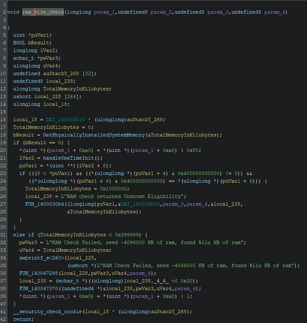Select the TotalMemoryInKilobytes declaration on line 12

[x=76, y=89]
